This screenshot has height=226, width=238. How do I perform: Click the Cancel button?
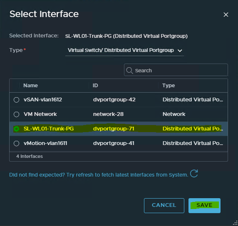164,206
